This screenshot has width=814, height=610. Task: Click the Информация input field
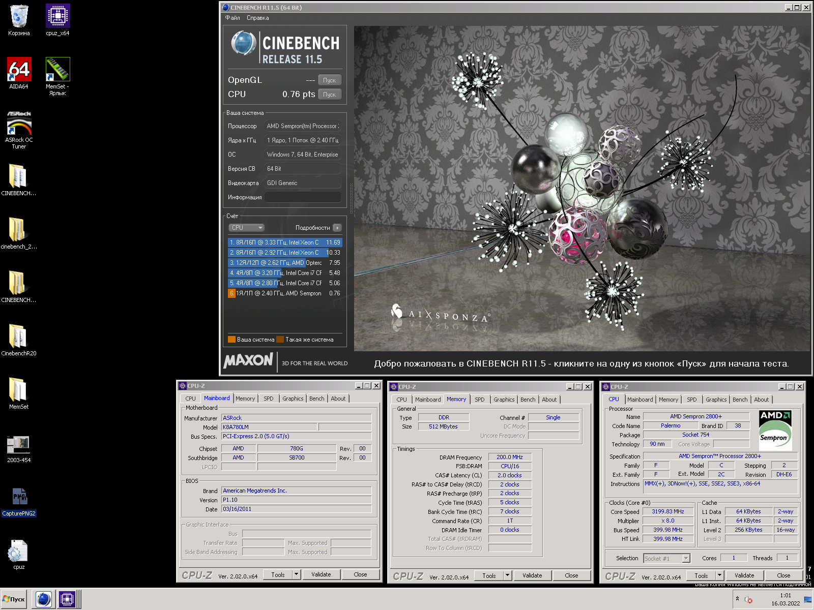pos(303,197)
